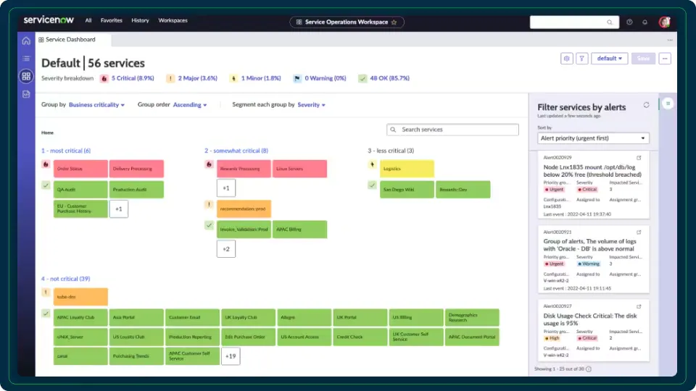Open the more options ellipsis button

[x=665, y=59]
